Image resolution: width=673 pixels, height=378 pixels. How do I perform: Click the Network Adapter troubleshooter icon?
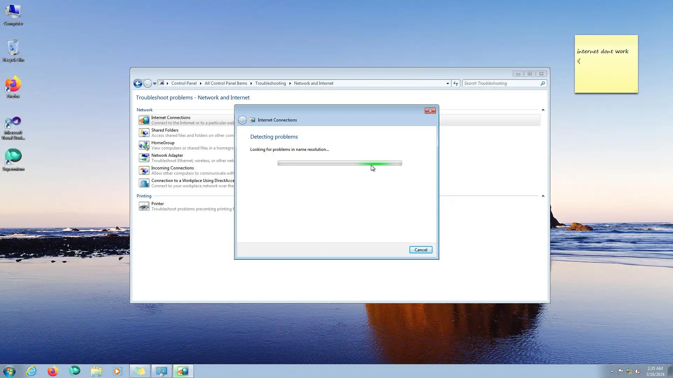click(x=144, y=158)
